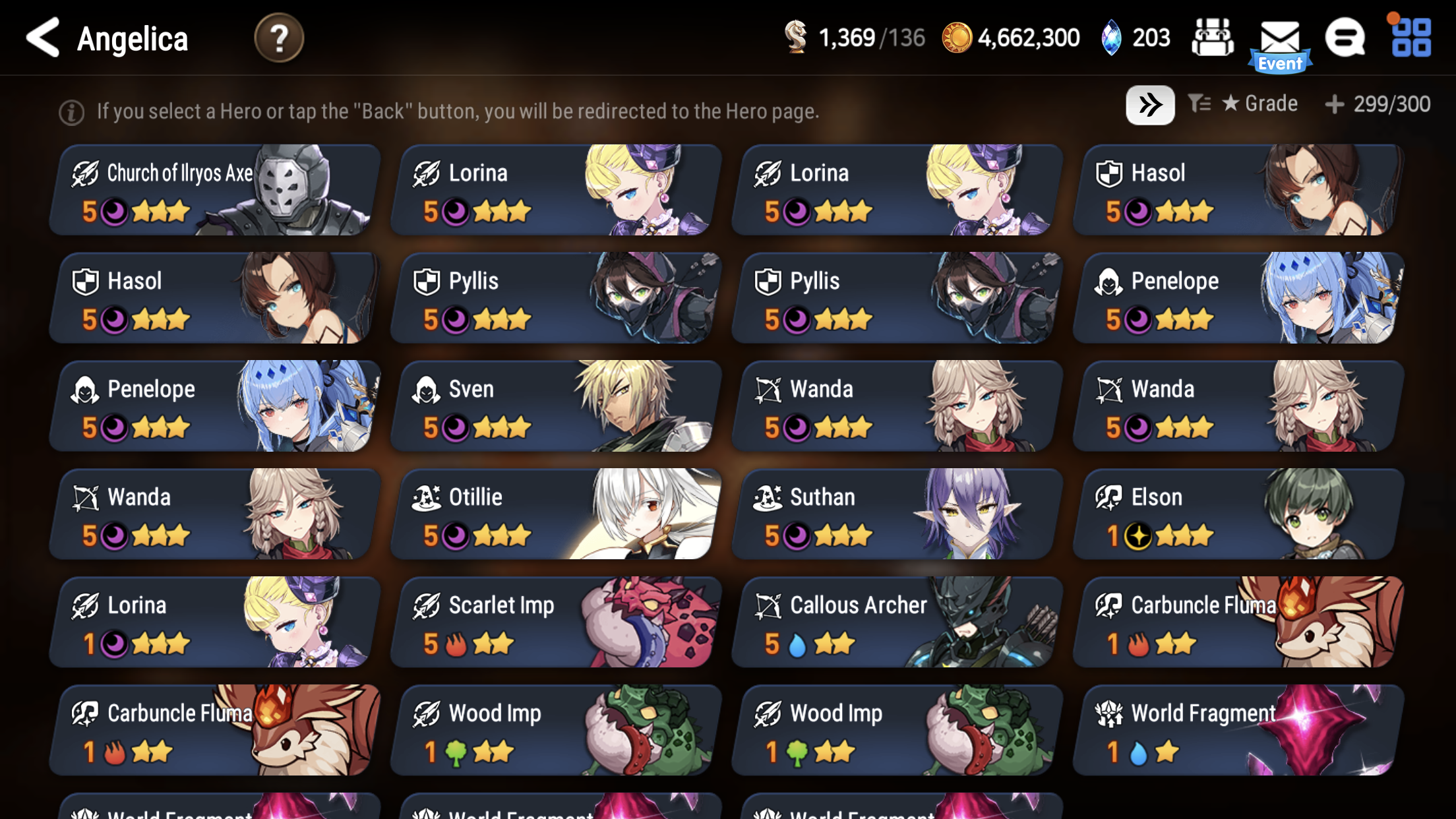
Task: Tap the blue skystone crystal icon
Action: 1111,38
